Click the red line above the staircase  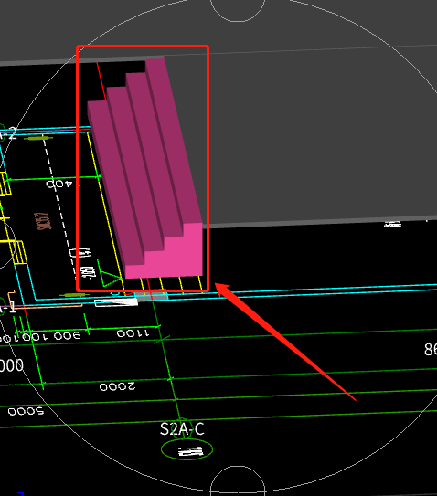(101, 80)
